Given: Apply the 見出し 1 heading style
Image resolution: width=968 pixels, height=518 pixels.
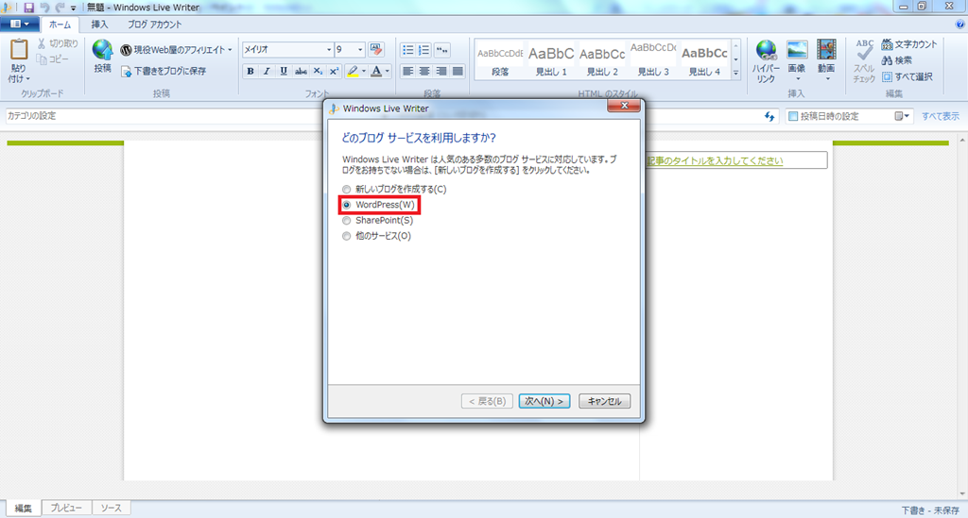Looking at the screenshot, I should point(551,59).
